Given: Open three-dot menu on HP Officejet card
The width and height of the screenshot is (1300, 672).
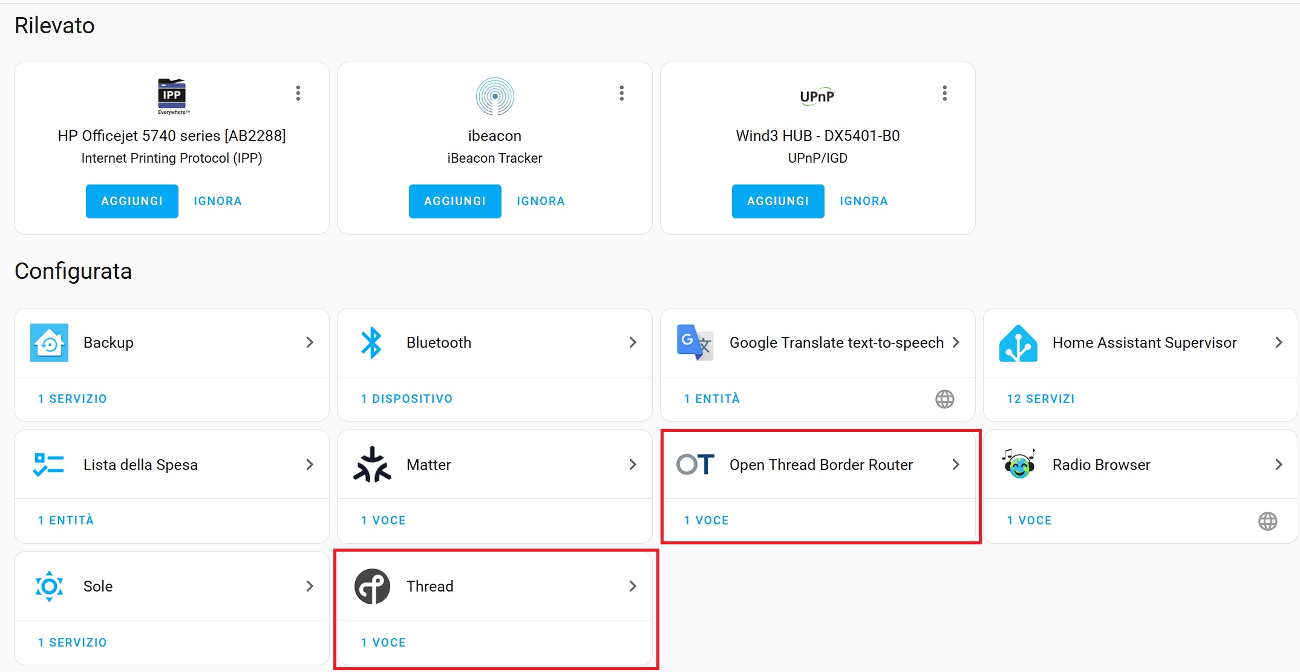Looking at the screenshot, I should (x=298, y=93).
